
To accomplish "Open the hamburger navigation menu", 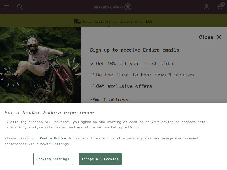I will click(x=7, y=7).
